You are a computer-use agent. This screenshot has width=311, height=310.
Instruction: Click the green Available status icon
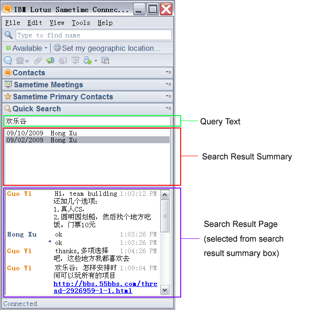click(x=8, y=48)
